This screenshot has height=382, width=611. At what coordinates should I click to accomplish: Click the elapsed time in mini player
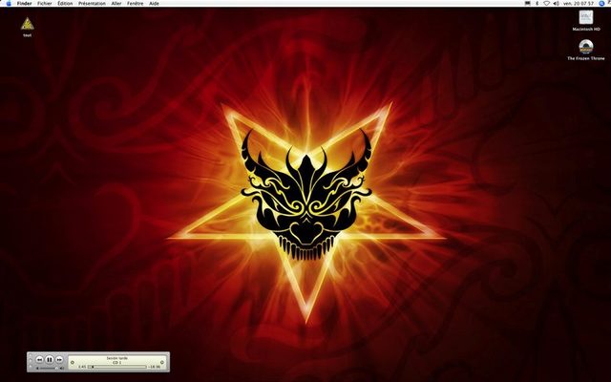(x=82, y=367)
